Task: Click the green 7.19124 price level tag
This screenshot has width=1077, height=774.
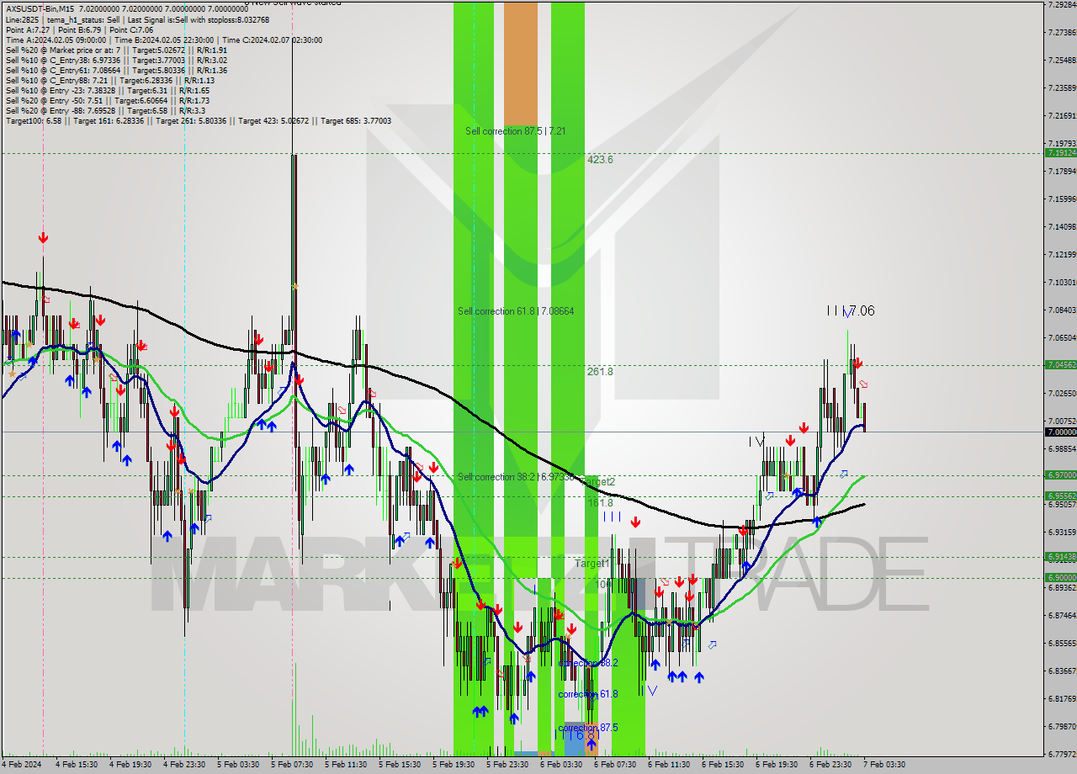Action: point(1060,153)
